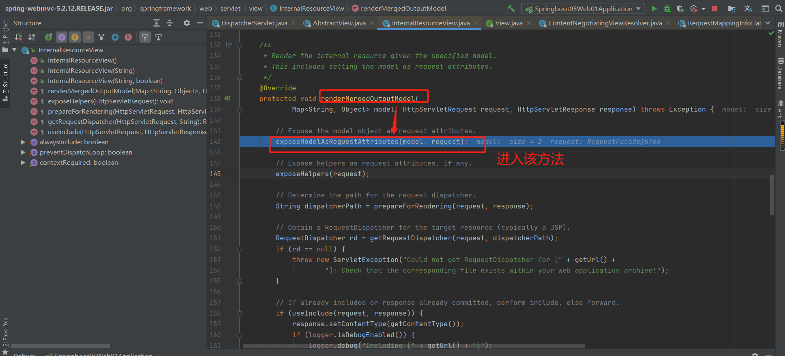
Task: Click override gutter icon at line 138
Action: tap(227, 99)
